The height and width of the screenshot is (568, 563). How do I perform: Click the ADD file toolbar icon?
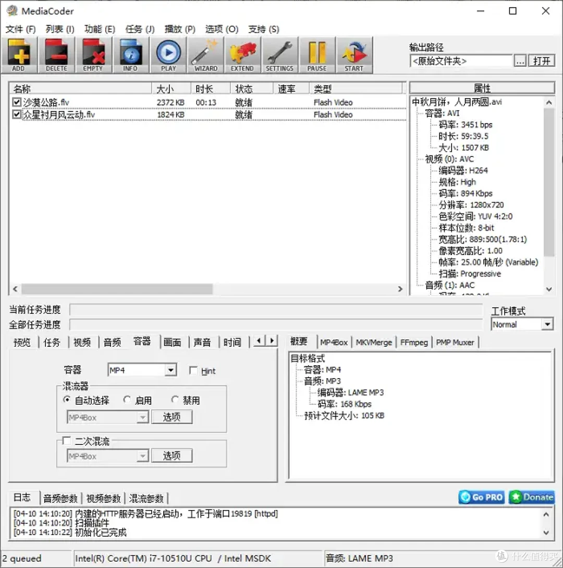pyautogui.click(x=19, y=55)
